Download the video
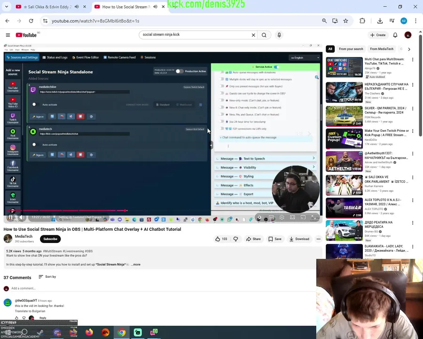423x339 pixels. 299,239
